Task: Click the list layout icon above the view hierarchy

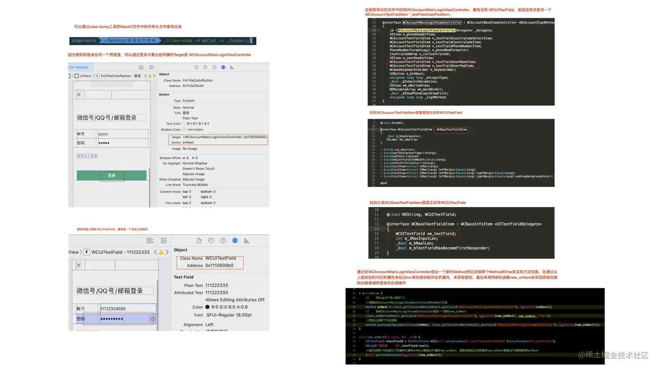Action: pos(150,240)
